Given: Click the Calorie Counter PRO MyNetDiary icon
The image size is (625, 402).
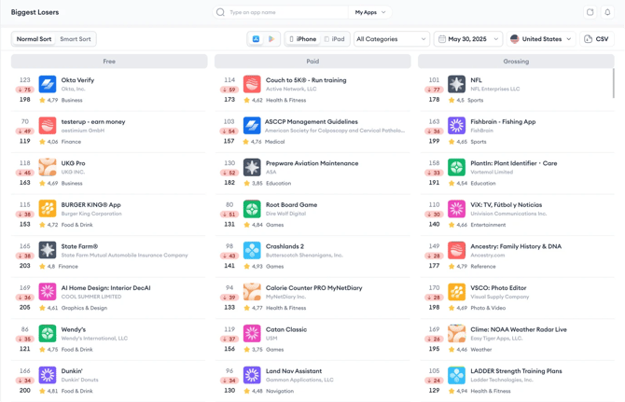Looking at the screenshot, I should tap(252, 292).
